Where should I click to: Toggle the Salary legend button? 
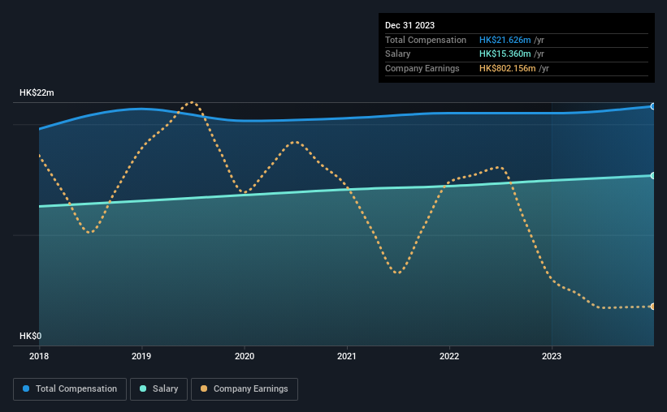(158, 389)
